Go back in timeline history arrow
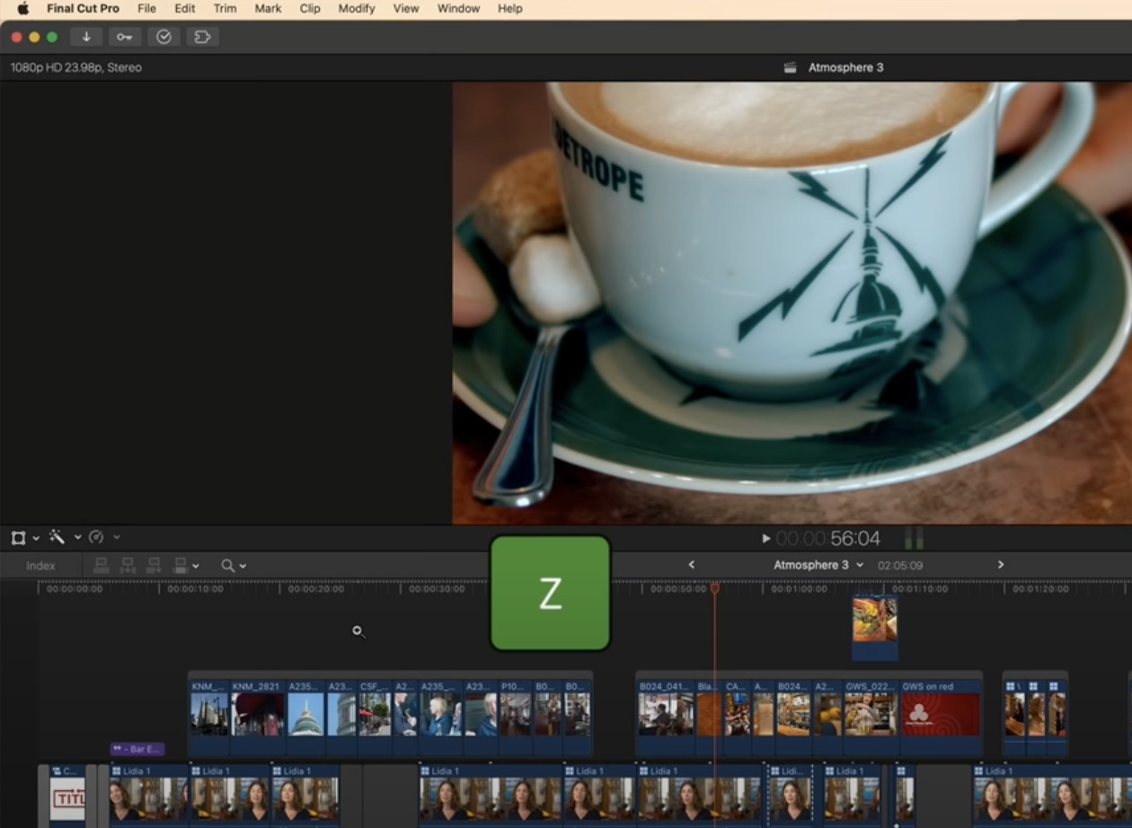 pyautogui.click(x=691, y=565)
